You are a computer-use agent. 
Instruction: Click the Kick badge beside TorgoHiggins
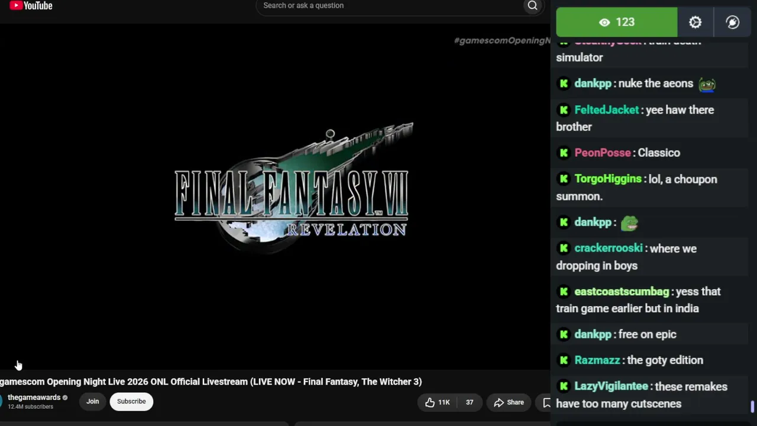click(x=564, y=179)
